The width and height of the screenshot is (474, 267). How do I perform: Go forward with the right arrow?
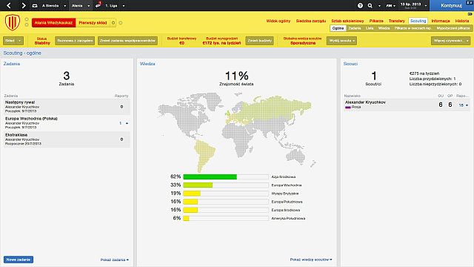tap(23, 5)
